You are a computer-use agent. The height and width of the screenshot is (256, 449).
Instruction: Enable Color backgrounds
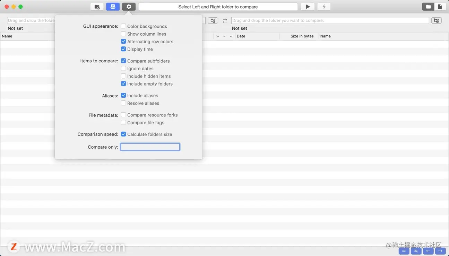click(123, 26)
